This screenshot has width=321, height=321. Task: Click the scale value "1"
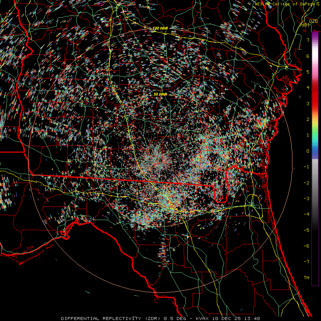tap(308, 135)
